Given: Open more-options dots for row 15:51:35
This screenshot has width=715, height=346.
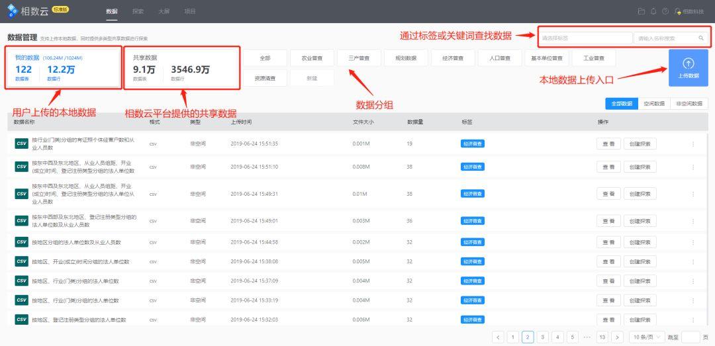Looking at the screenshot, I should (x=693, y=144).
